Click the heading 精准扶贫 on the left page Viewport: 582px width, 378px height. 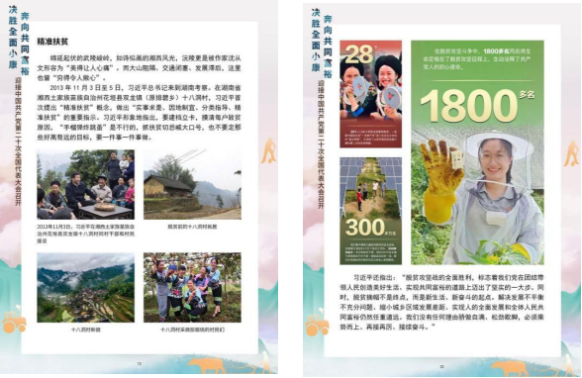(x=52, y=42)
